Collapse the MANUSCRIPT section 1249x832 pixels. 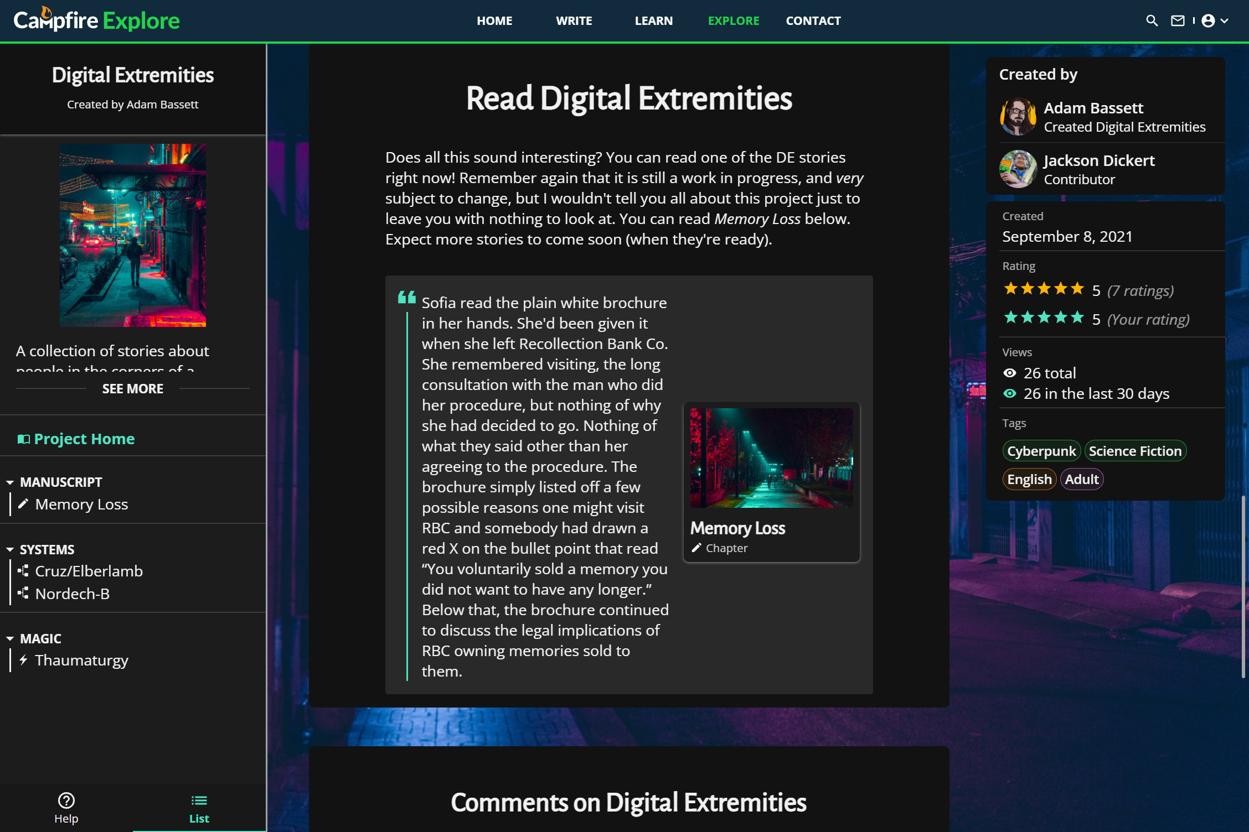coord(10,482)
